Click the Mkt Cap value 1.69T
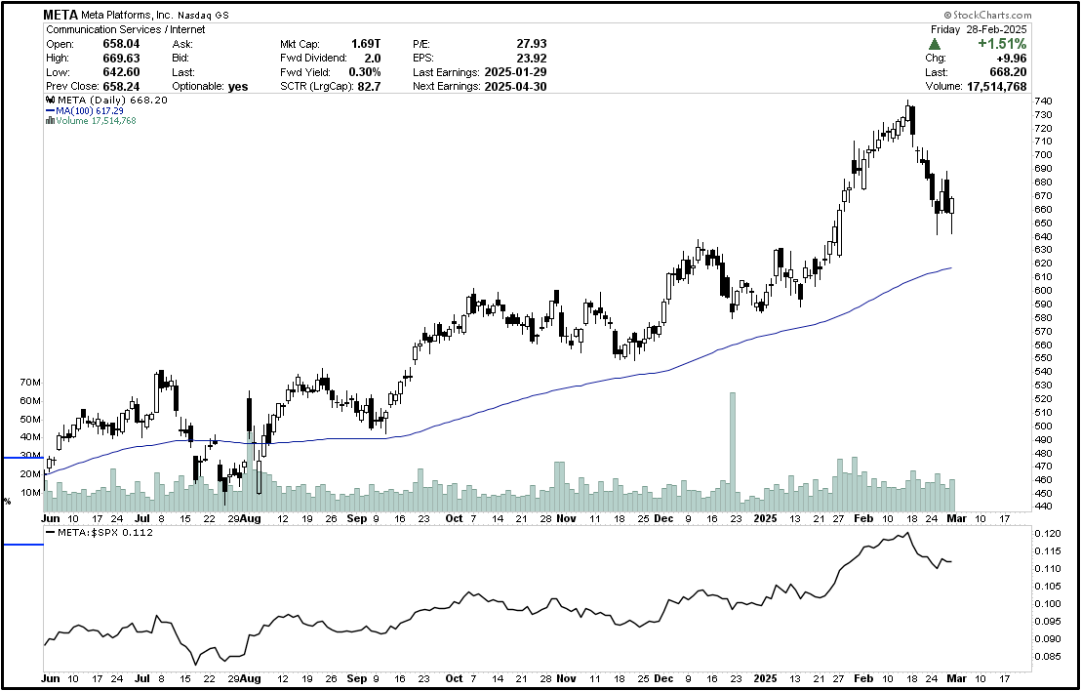The width and height of the screenshot is (1081, 691). pos(366,44)
